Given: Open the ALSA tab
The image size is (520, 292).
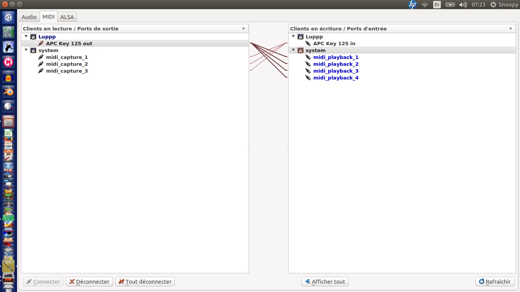Looking at the screenshot, I should (67, 17).
